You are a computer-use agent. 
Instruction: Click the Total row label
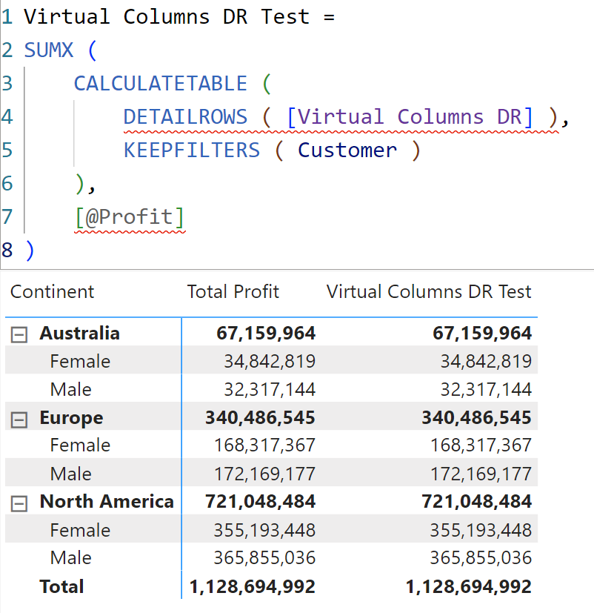(x=61, y=586)
